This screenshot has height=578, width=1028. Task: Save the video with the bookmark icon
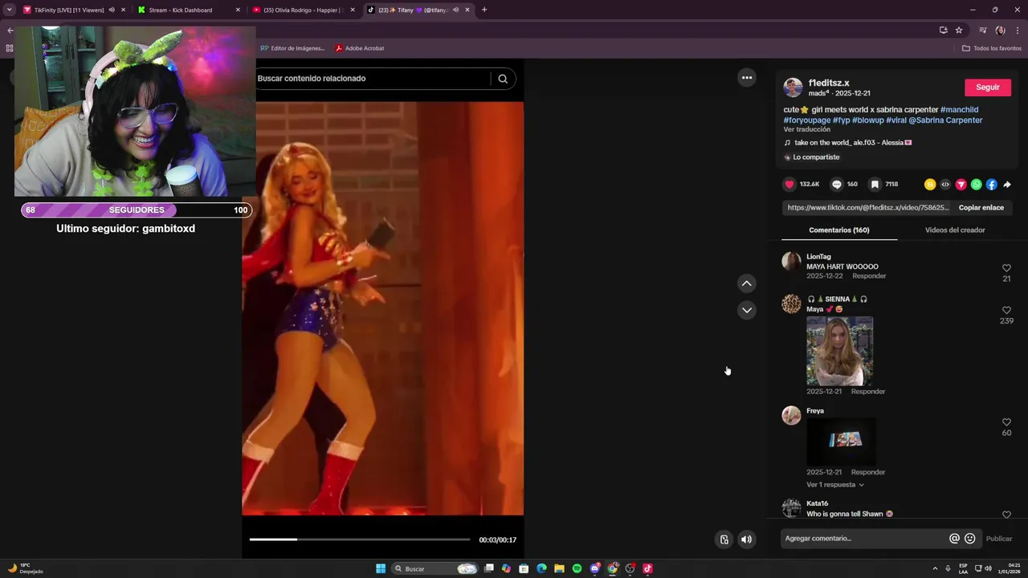(x=875, y=184)
